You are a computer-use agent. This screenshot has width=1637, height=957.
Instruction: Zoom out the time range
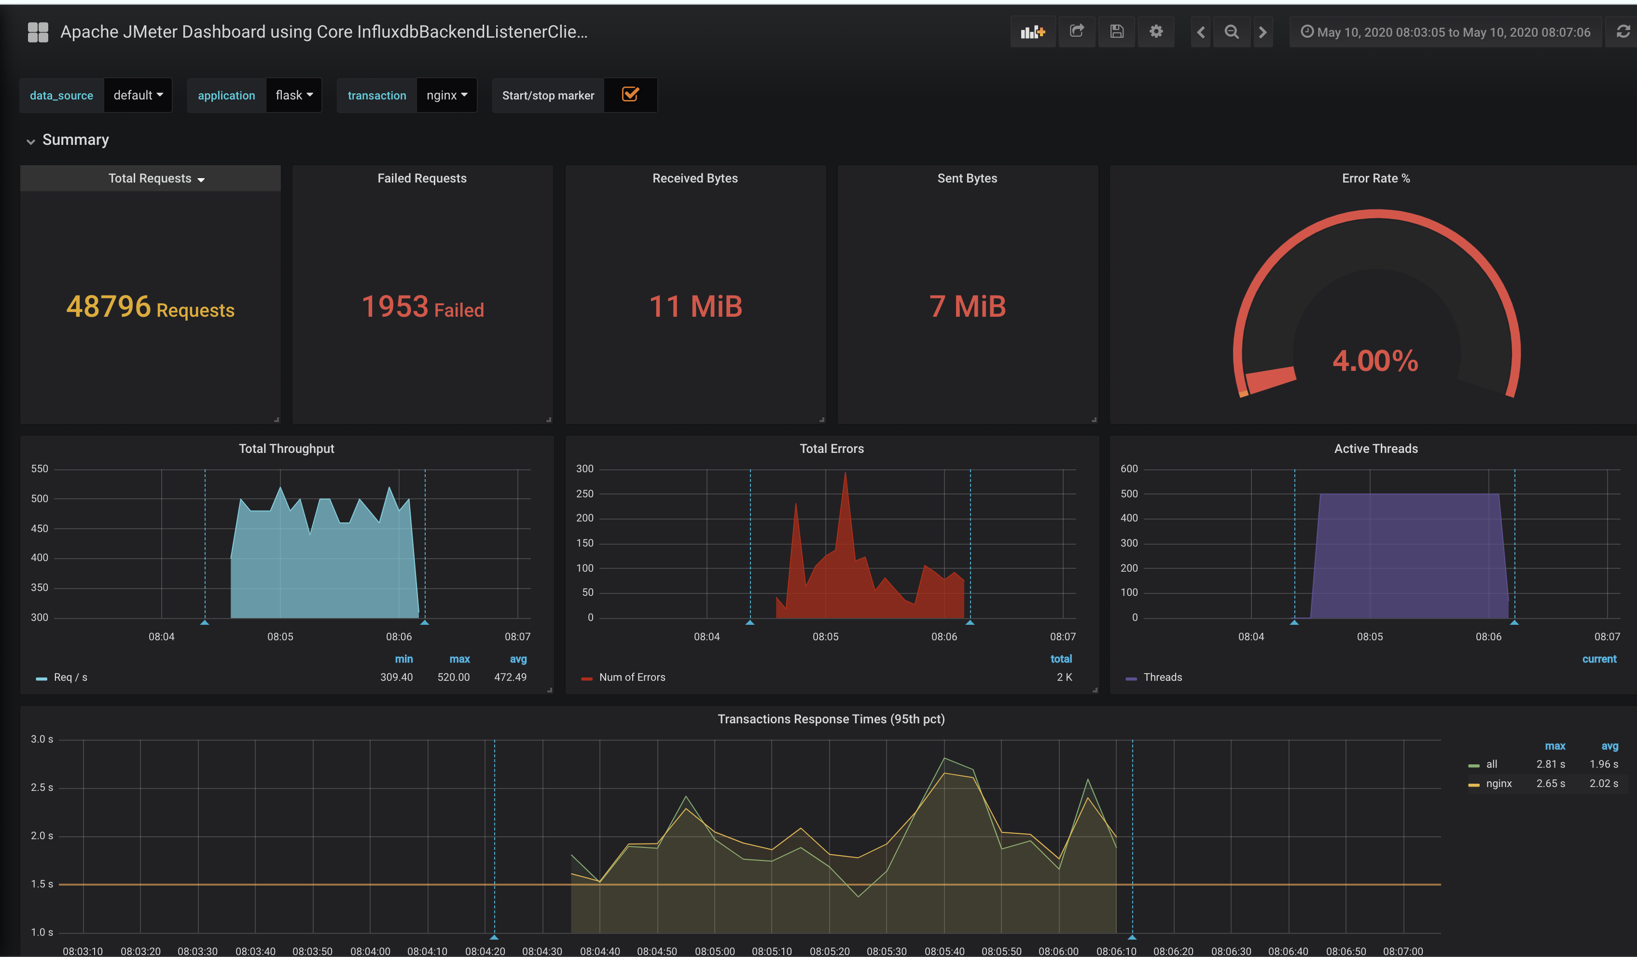(x=1232, y=31)
